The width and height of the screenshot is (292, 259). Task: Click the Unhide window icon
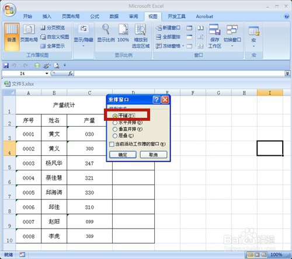coord(189,46)
